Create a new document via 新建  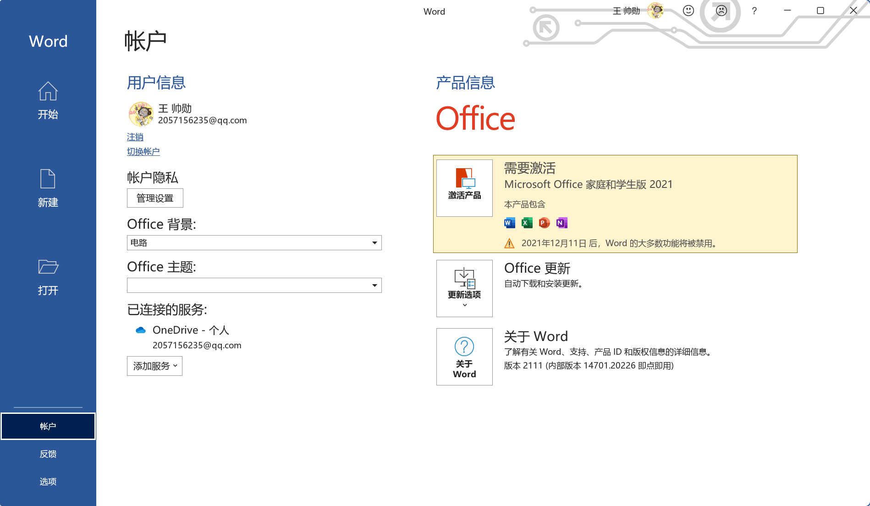(x=48, y=188)
